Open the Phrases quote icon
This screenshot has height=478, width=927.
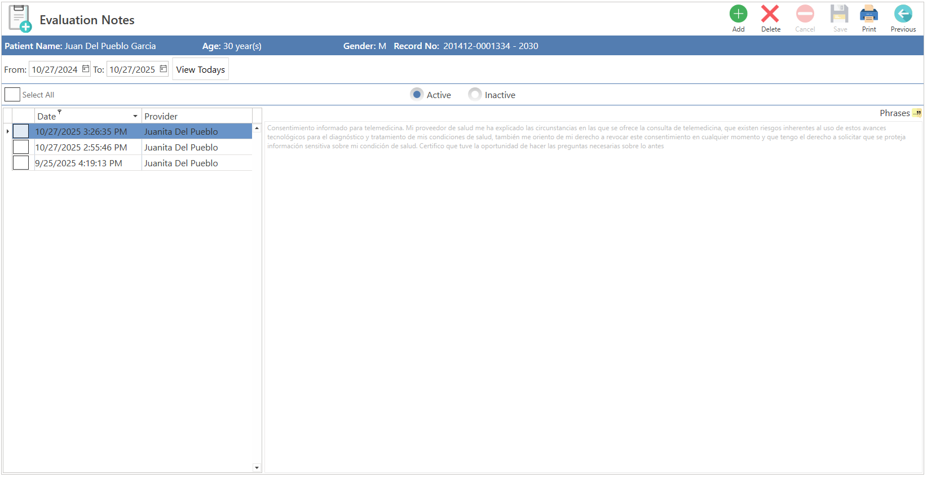pos(917,113)
